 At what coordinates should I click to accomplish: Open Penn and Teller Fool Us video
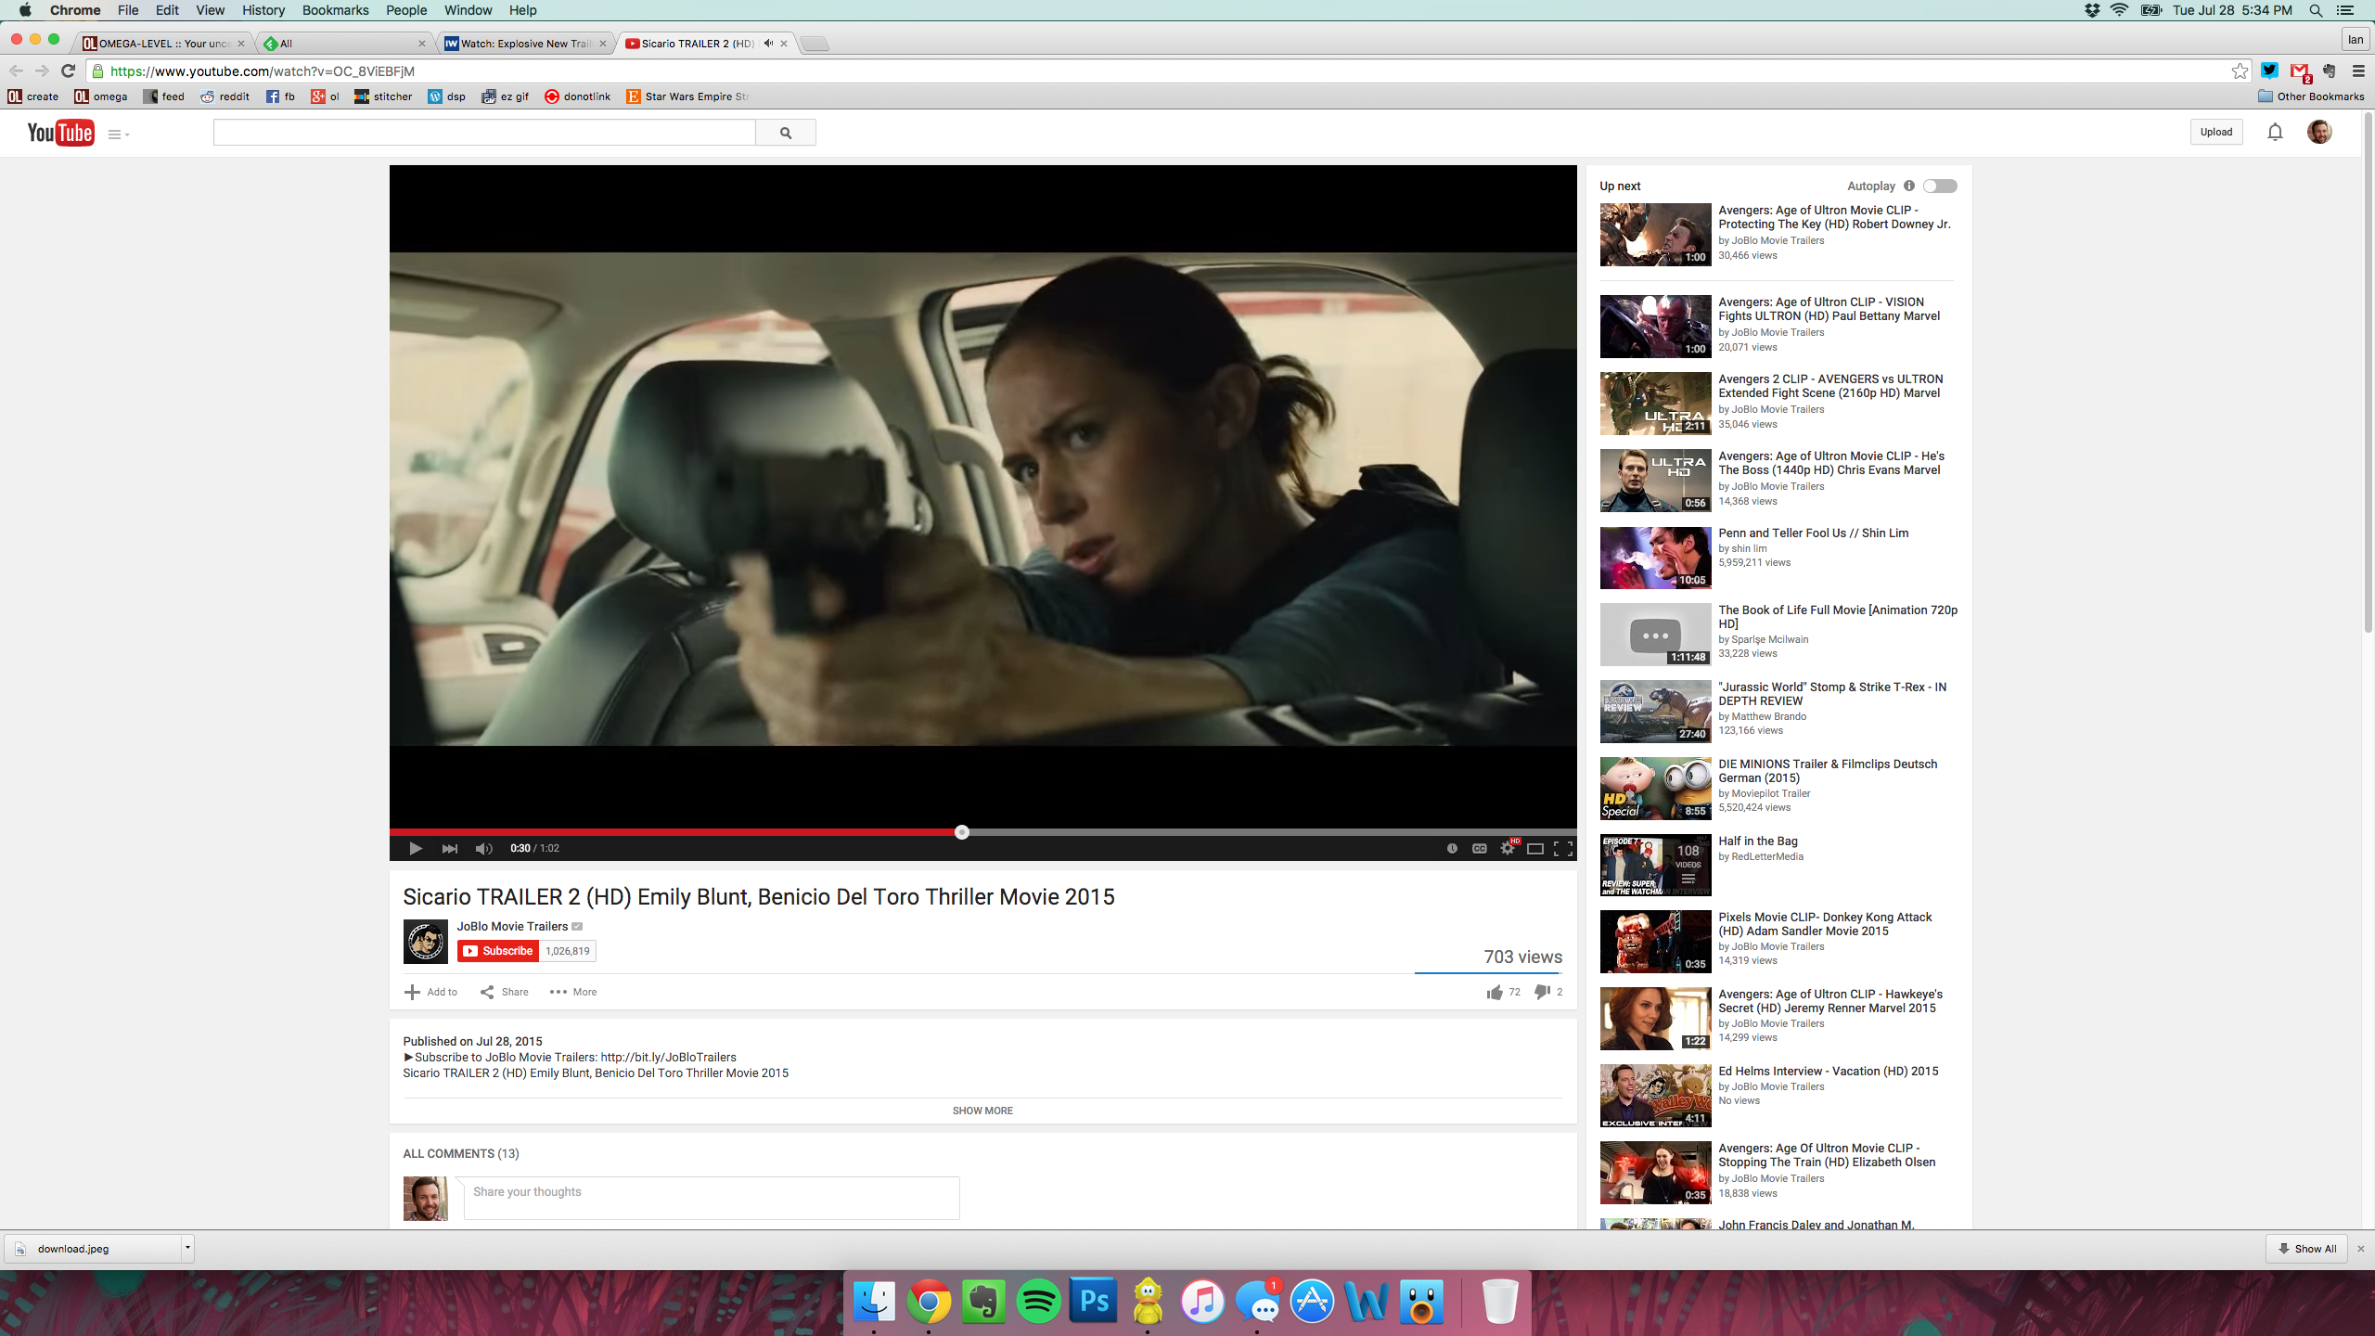pos(1813,533)
